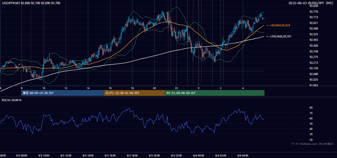Click the 92.776 price axis label
This screenshot has width=337, height=158.
(x=314, y=12)
